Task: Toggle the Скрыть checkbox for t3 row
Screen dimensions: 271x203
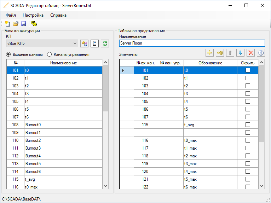Action: [248, 94]
